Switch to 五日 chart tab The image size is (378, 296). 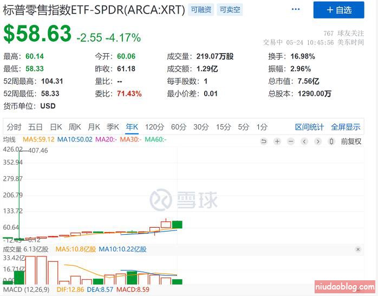click(35, 127)
